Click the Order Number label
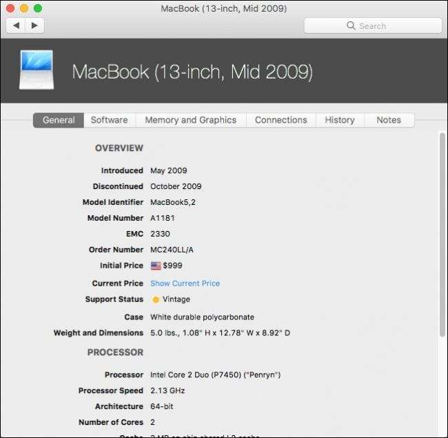The height and width of the screenshot is (438, 448). pyautogui.click(x=116, y=250)
